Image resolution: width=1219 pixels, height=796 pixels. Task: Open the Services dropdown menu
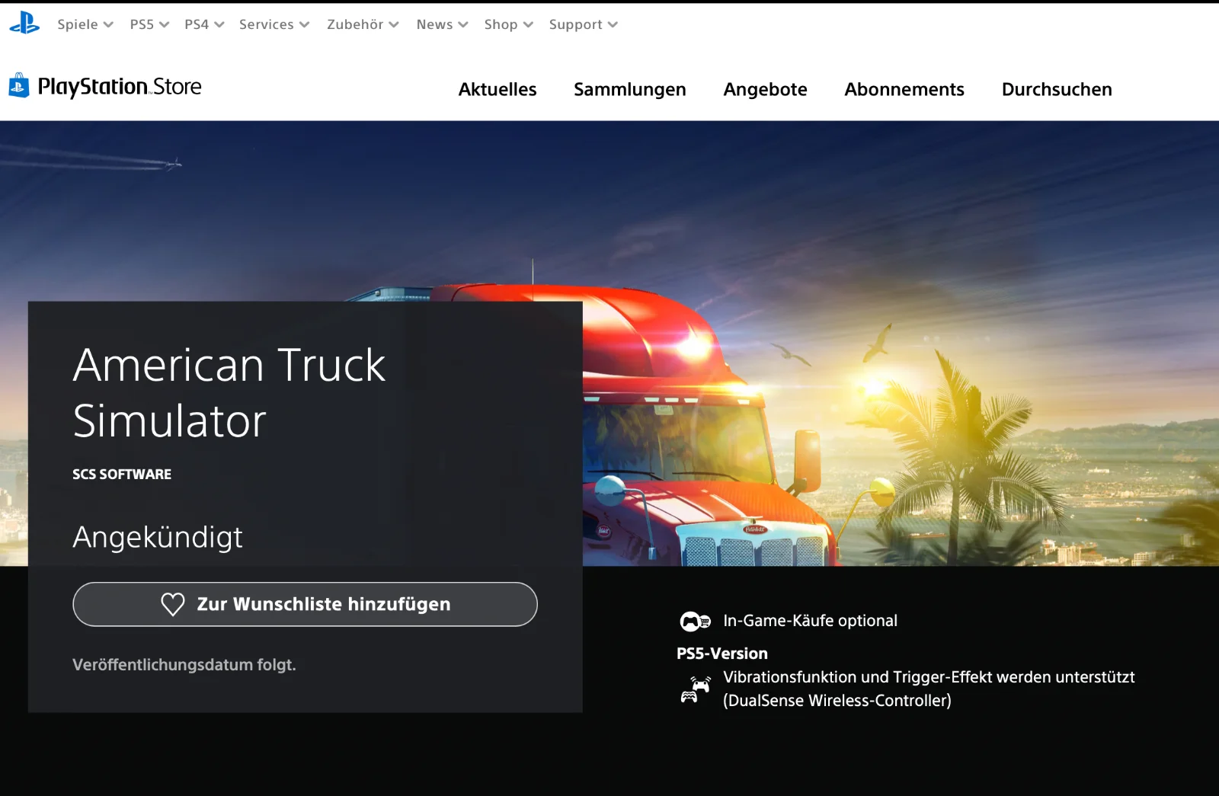(x=274, y=24)
